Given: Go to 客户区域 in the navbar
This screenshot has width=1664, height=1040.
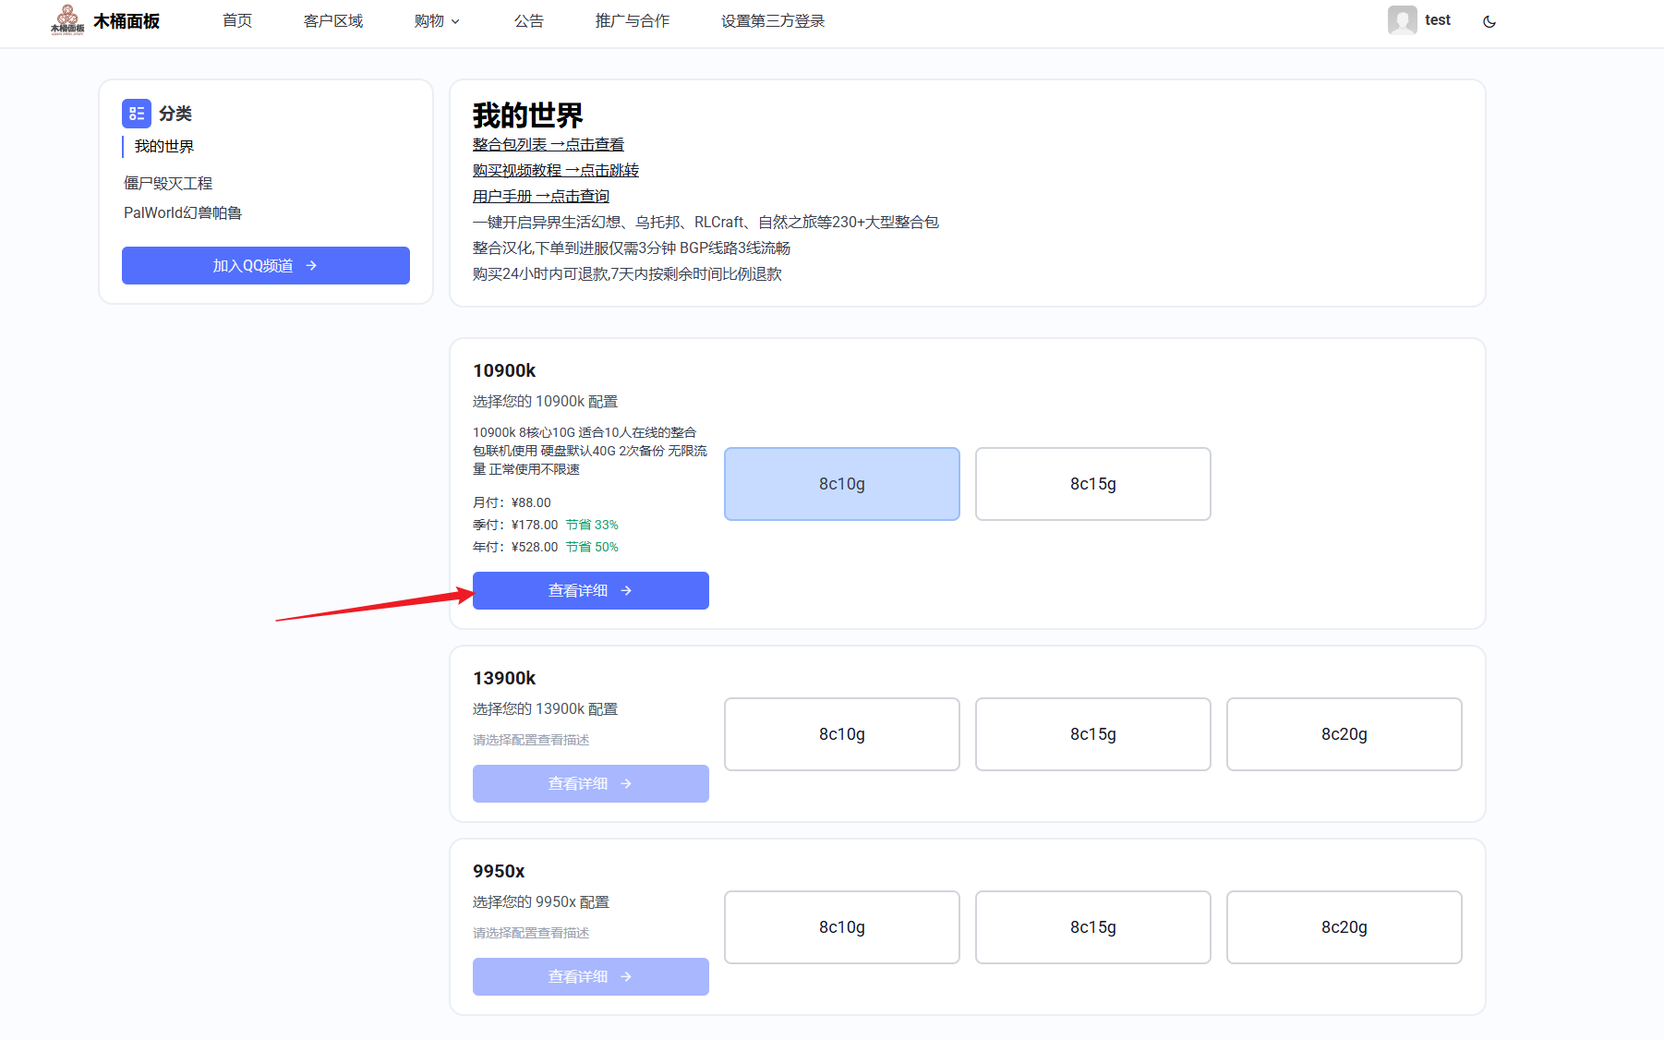Looking at the screenshot, I should (333, 21).
